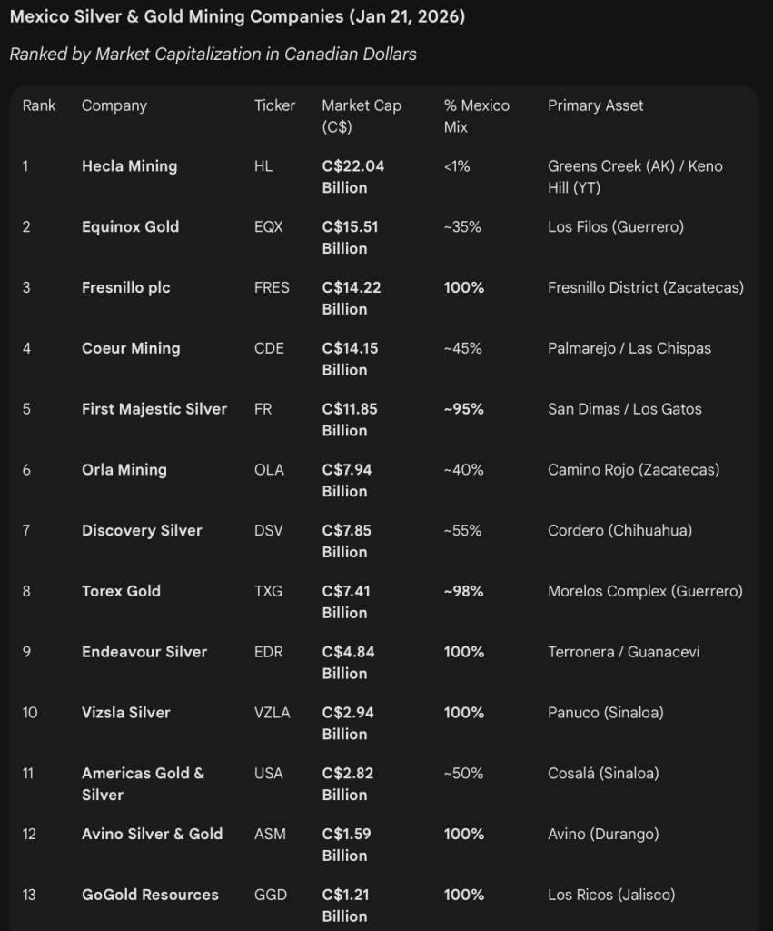Select the Fresnillo plc row name
773x931 pixels.
125,288
